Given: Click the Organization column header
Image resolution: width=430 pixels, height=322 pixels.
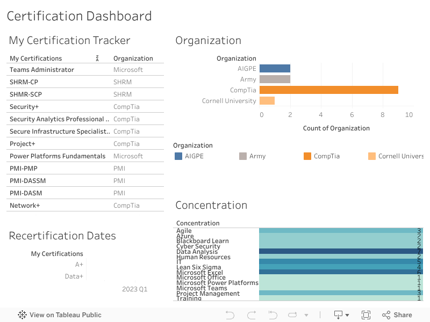Looking at the screenshot, I should 133,58.
